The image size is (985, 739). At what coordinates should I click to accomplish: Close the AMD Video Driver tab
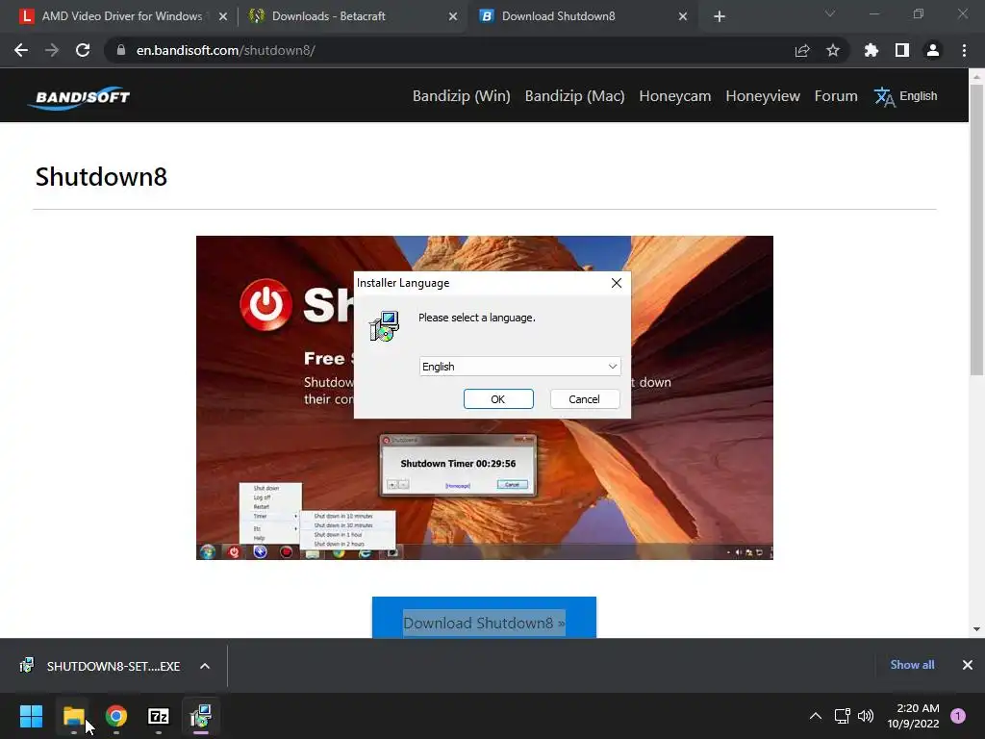[x=223, y=16]
